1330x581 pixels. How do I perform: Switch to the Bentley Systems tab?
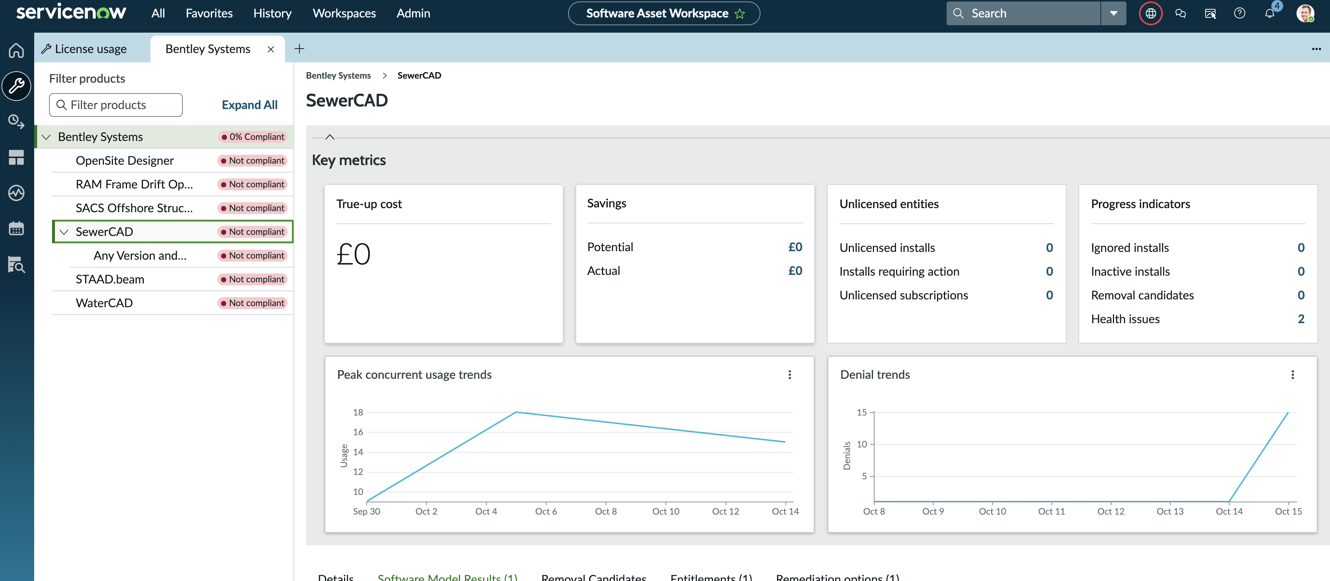pos(208,49)
